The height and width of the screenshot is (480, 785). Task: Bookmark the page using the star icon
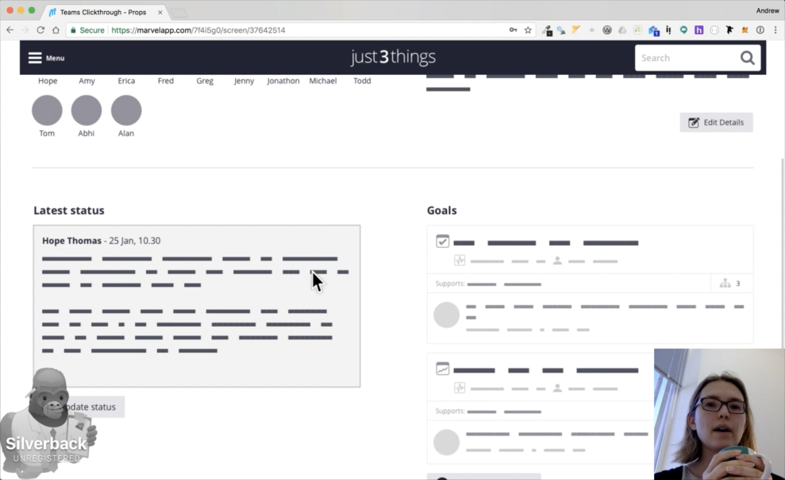coord(526,29)
